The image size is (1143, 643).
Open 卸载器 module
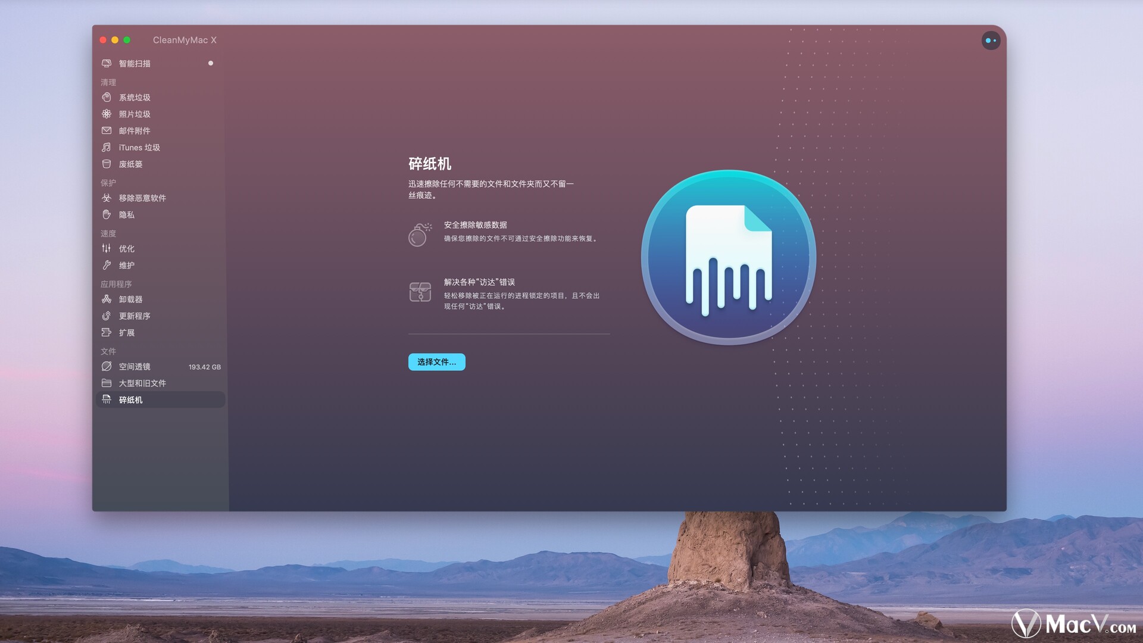(160, 299)
